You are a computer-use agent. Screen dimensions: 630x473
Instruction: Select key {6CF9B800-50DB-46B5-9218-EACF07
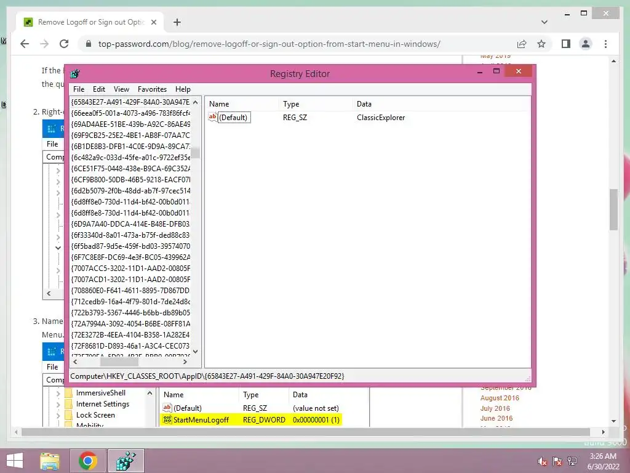click(x=130, y=179)
